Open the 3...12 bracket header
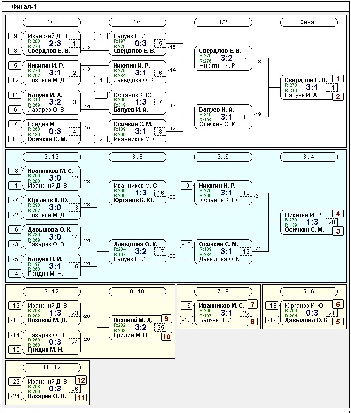 click(x=51, y=157)
